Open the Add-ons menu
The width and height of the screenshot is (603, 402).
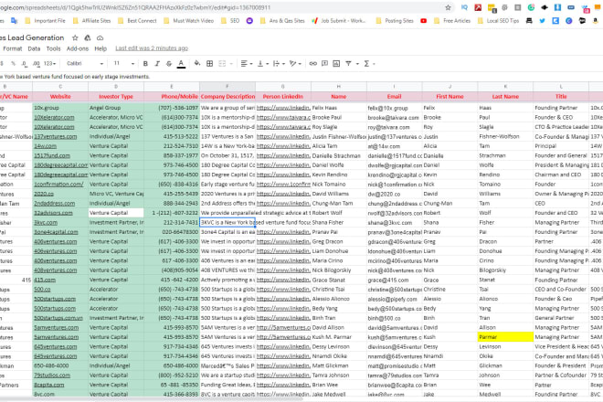point(78,48)
